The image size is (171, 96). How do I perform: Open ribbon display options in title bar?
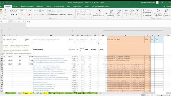tap(162, 2)
